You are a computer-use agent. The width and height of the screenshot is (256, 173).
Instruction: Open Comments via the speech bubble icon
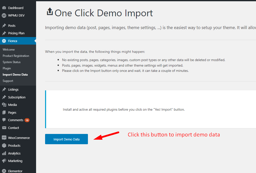tap(5, 120)
